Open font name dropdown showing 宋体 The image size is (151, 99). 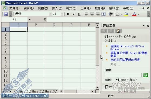[x=50, y=14]
